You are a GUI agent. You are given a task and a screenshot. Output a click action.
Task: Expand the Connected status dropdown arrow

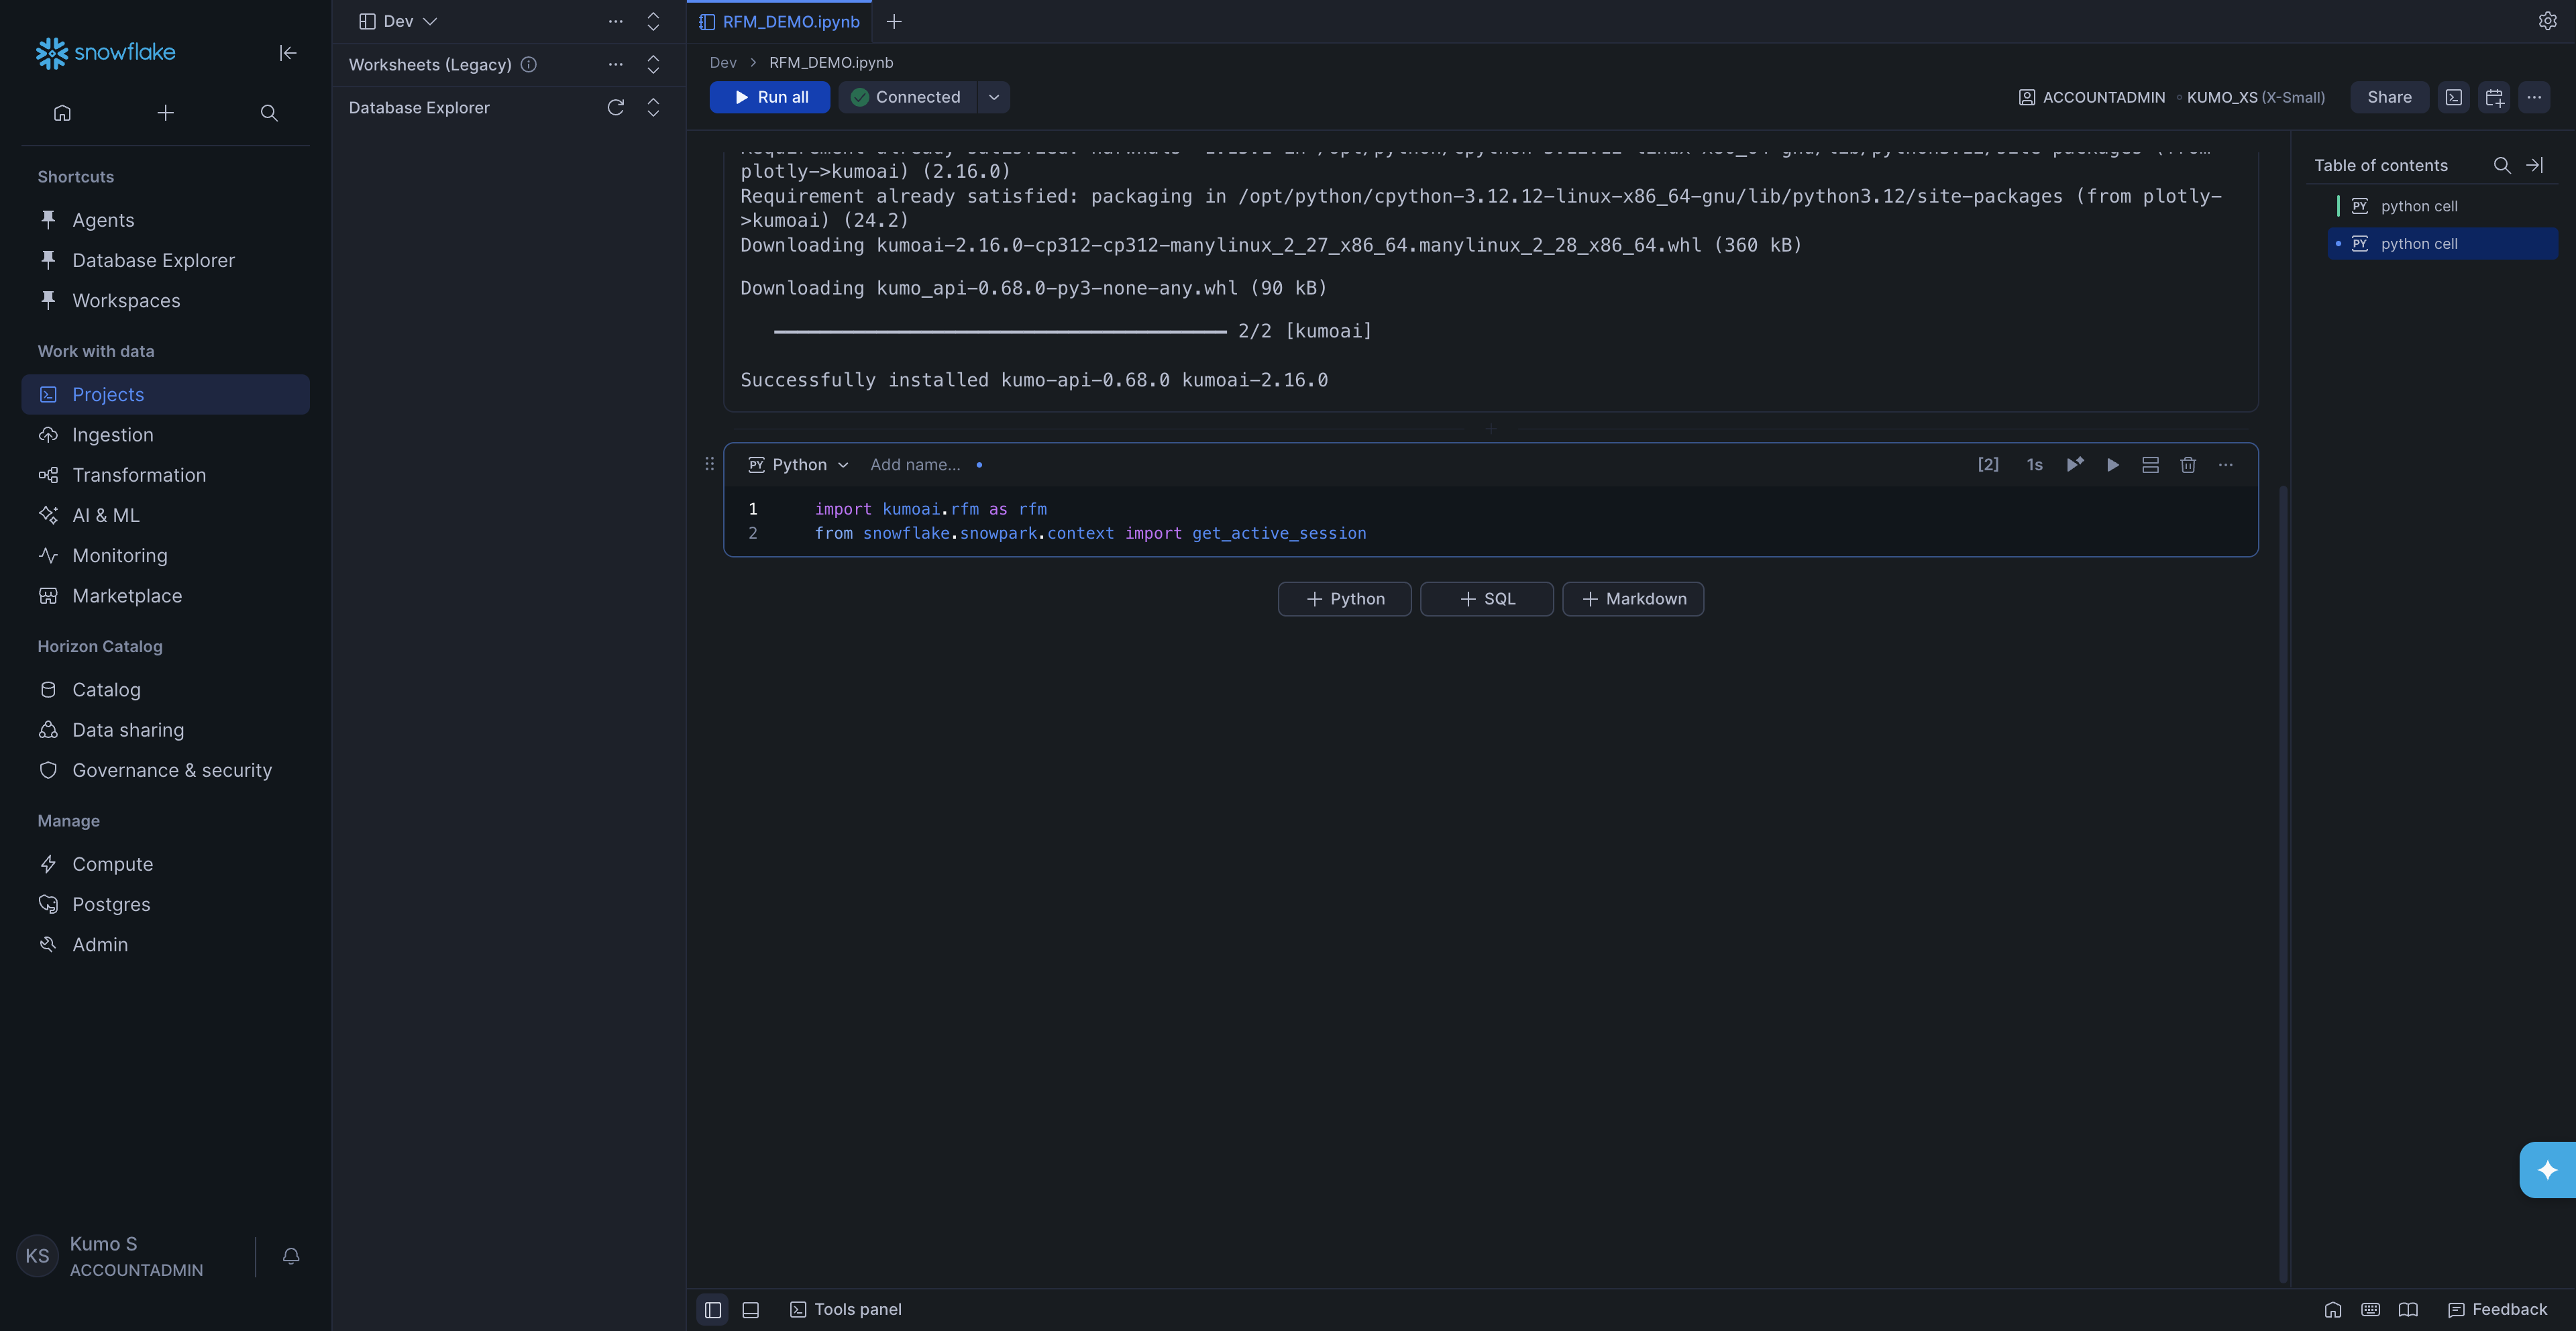click(x=993, y=97)
